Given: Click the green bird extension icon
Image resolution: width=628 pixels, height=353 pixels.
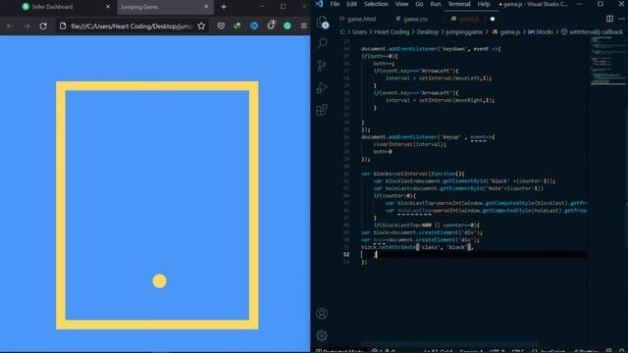Looking at the screenshot, I should click(237, 26).
